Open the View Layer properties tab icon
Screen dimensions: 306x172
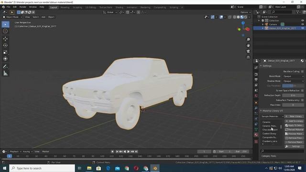(256, 85)
